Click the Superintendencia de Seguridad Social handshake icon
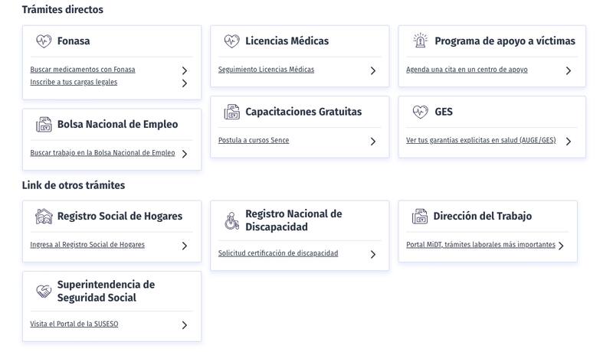 pyautogui.click(x=44, y=292)
